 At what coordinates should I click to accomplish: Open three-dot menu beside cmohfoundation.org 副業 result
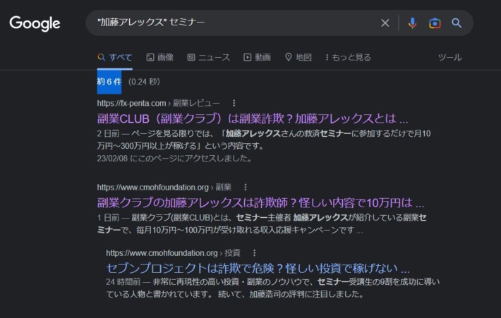(246, 187)
